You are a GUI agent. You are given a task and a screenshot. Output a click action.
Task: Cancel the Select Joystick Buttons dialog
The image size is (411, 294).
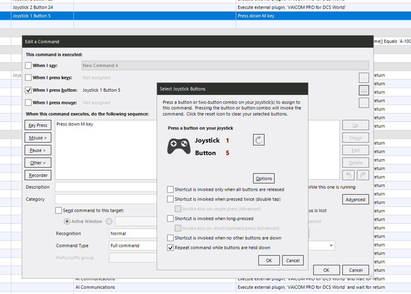point(293,260)
